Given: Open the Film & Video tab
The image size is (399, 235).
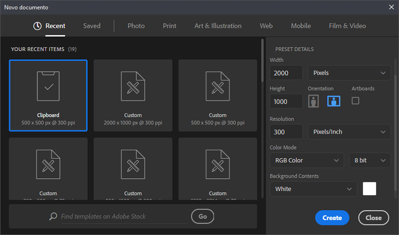Looking at the screenshot, I should pyautogui.click(x=347, y=26).
